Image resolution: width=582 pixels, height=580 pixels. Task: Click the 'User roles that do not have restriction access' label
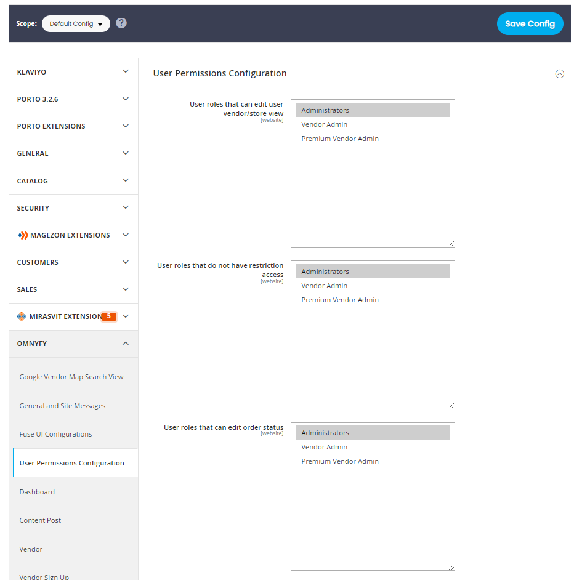(220, 270)
